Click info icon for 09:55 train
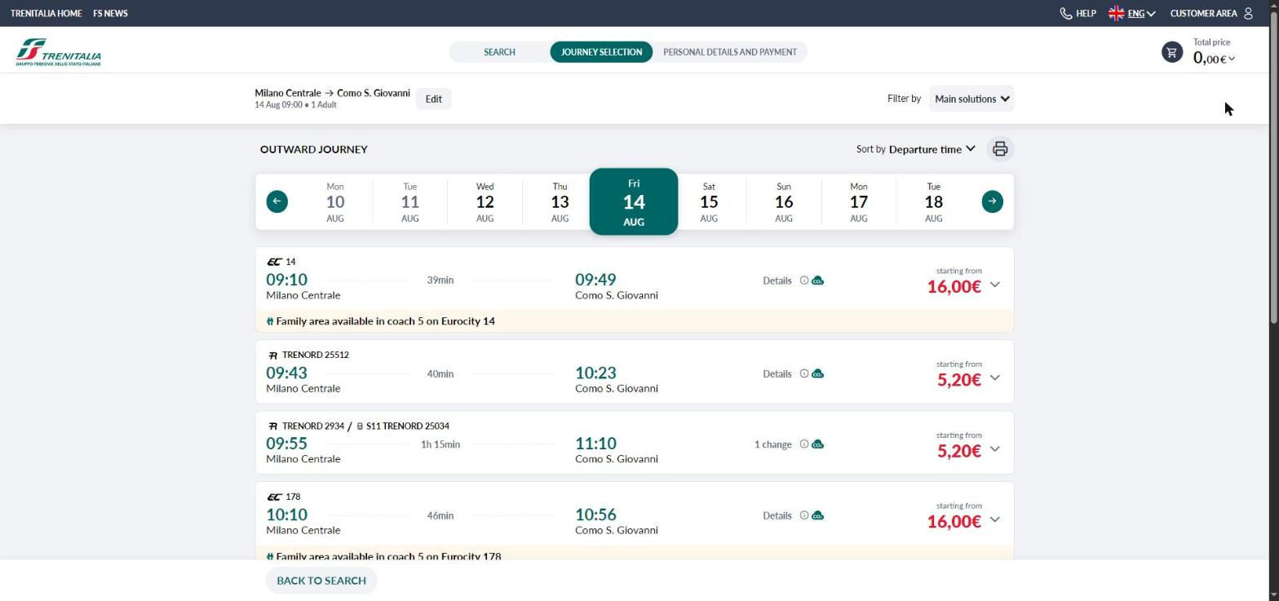This screenshot has height=601, width=1279. [803, 444]
